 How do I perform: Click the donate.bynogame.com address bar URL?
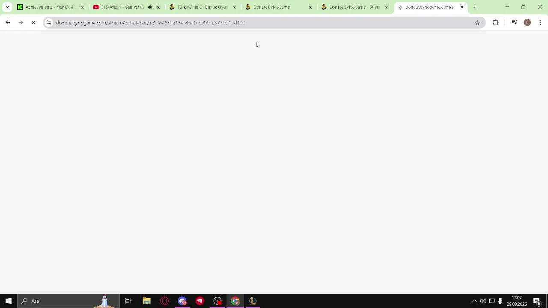[150, 23]
